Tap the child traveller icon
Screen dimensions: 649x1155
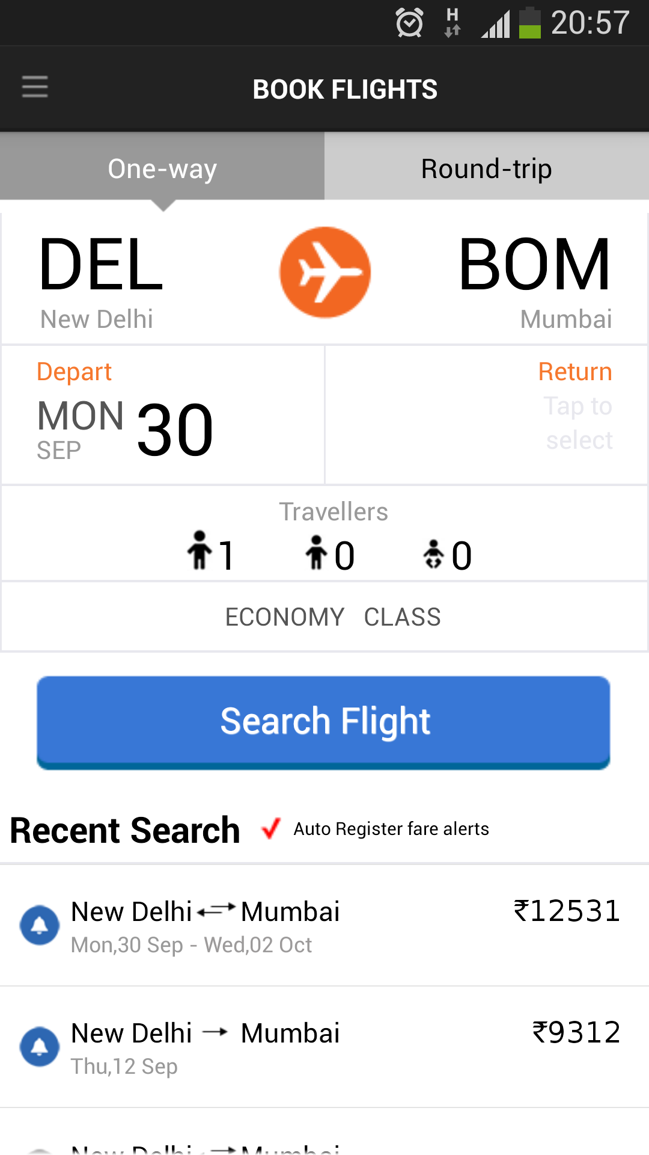pos(316,553)
